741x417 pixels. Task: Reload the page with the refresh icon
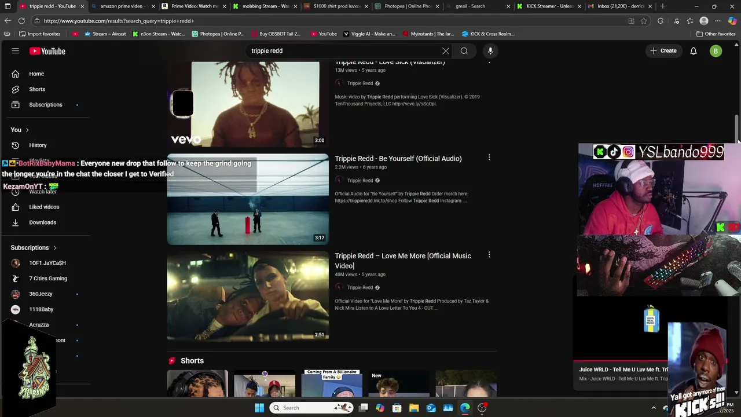click(22, 21)
